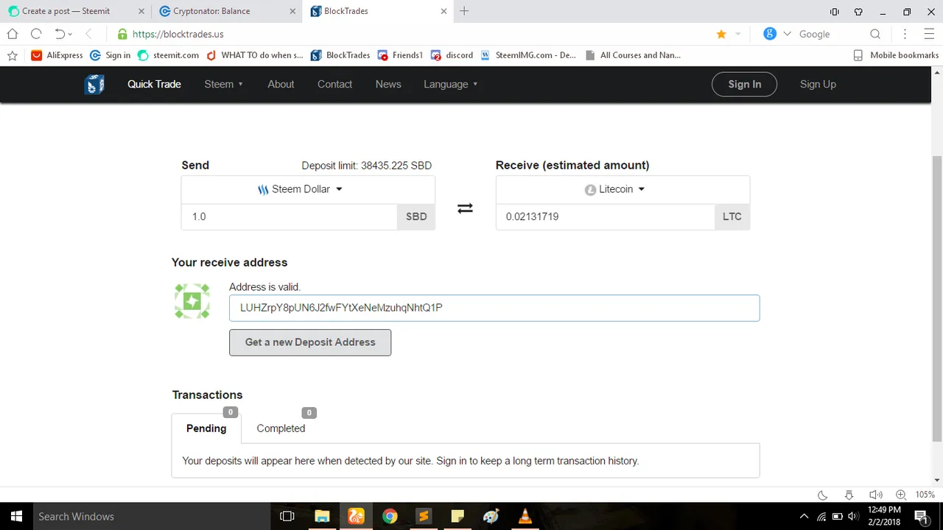
Task: Open Mobile bookmarks folder
Action: click(896, 55)
